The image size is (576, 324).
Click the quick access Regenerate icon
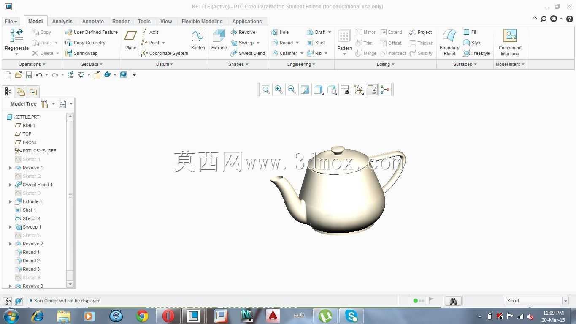pyautogui.click(x=70, y=75)
